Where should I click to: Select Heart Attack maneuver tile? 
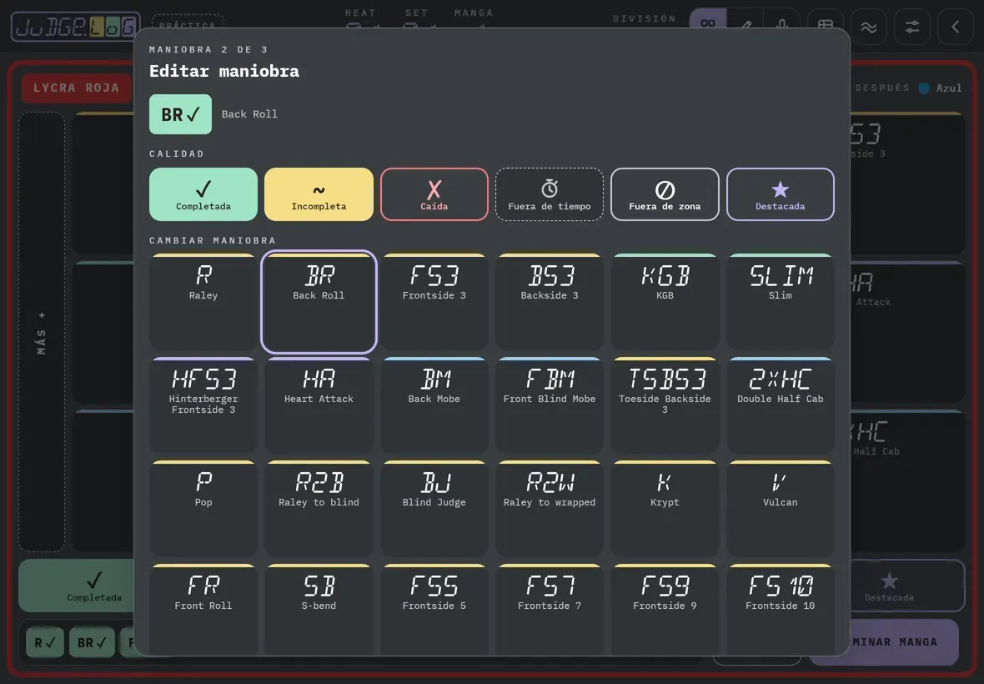[319, 405]
